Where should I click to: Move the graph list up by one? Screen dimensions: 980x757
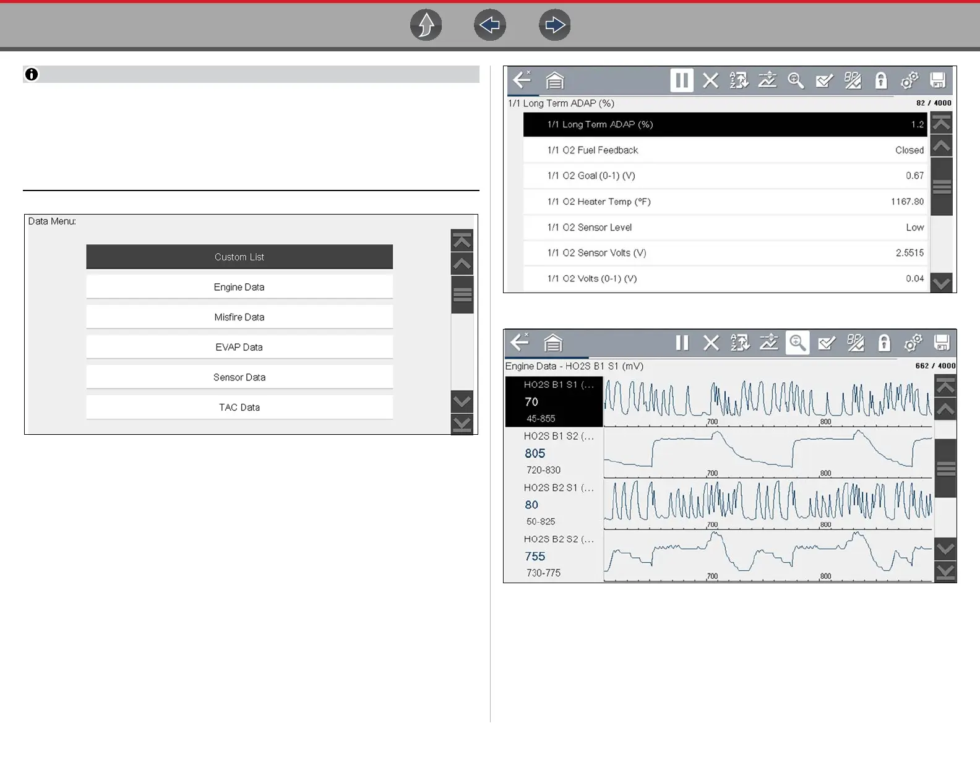945,409
